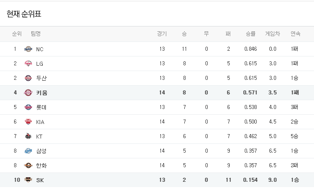Viewport: 314px width, 195px height.
Task: Click the 두산 Bears team logo
Action: coord(28,78)
